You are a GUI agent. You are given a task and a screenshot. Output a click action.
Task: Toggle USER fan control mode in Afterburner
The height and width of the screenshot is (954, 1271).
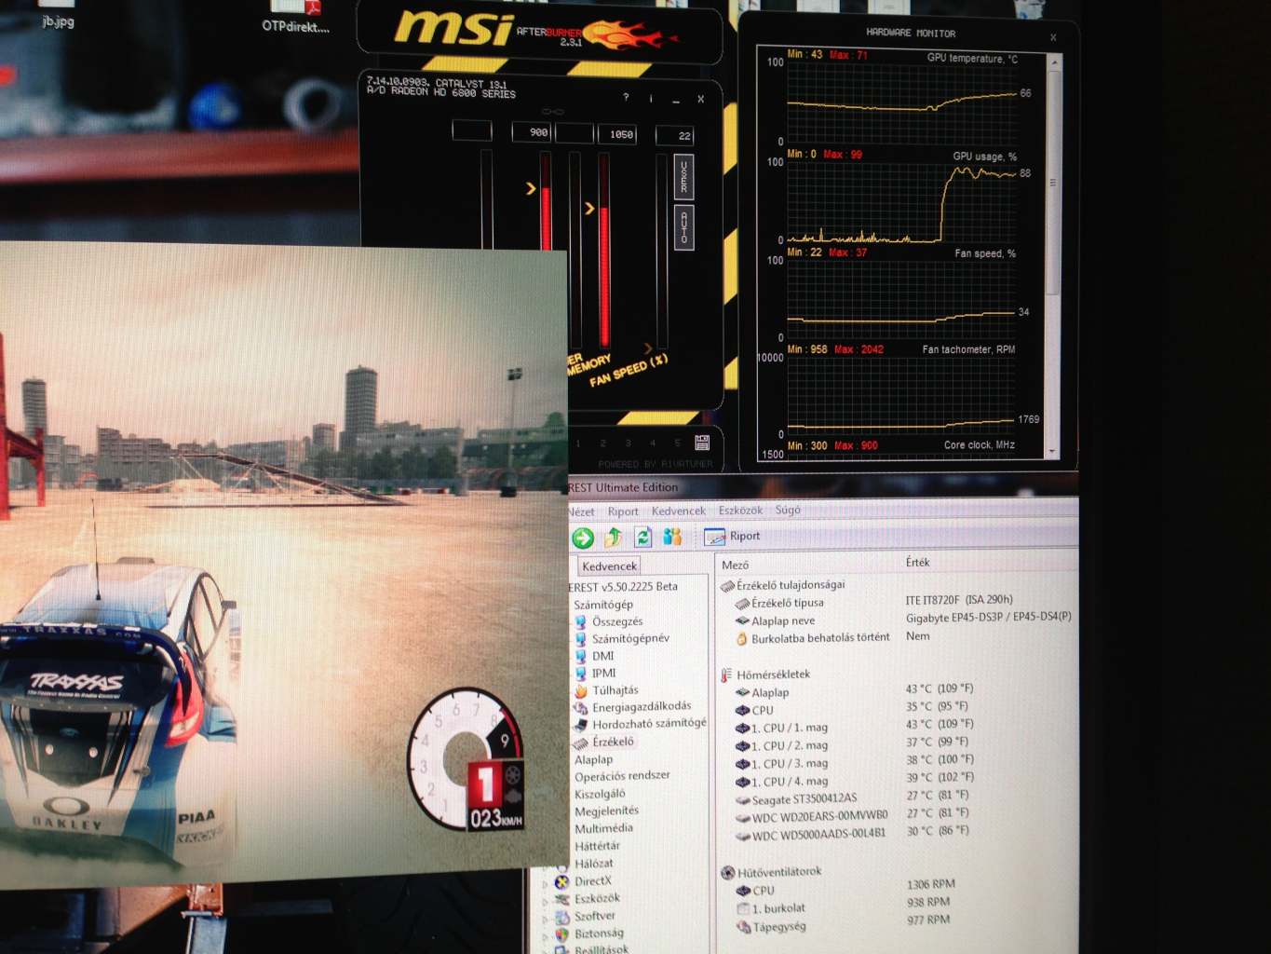click(683, 176)
